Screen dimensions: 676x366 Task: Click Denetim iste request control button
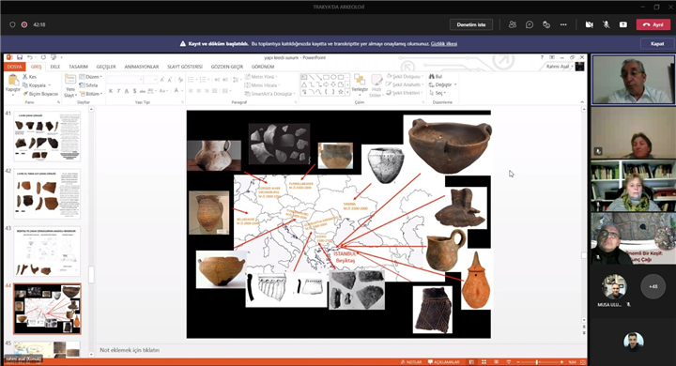click(471, 24)
